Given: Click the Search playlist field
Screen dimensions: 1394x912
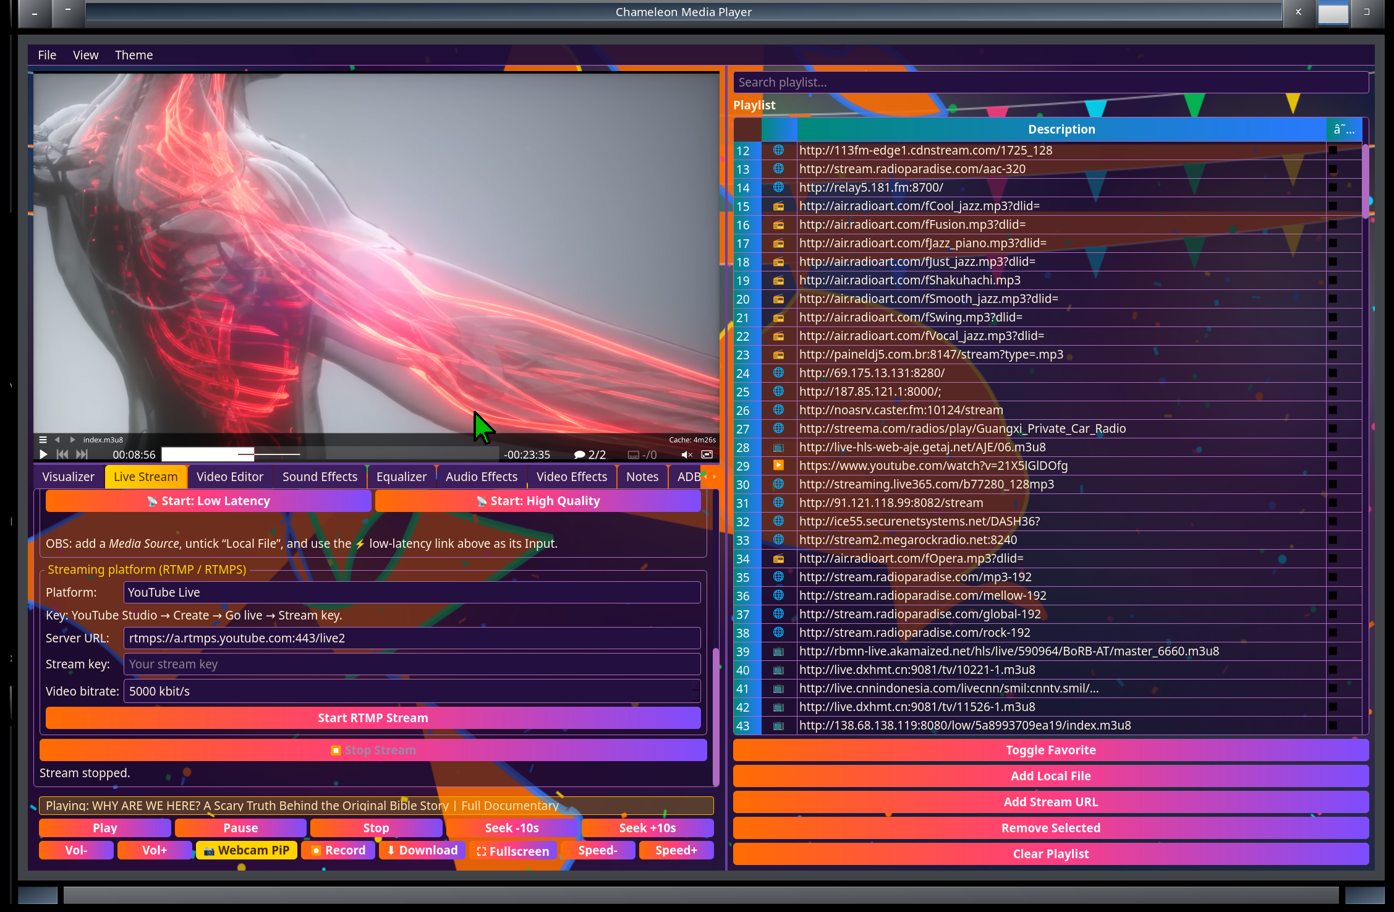Looking at the screenshot, I should 1050,82.
